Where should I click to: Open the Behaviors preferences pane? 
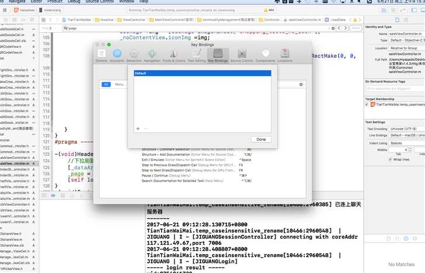(x=134, y=56)
